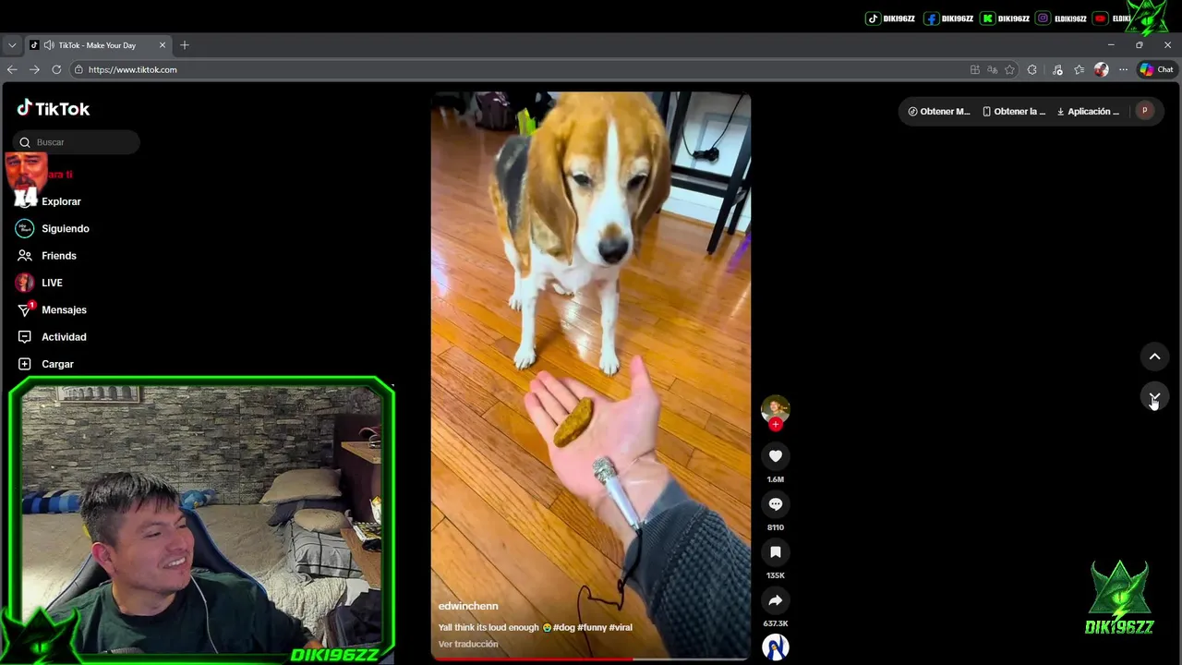The width and height of the screenshot is (1182, 665).
Task: Reload the page with refresh icon
Action: (x=56, y=69)
